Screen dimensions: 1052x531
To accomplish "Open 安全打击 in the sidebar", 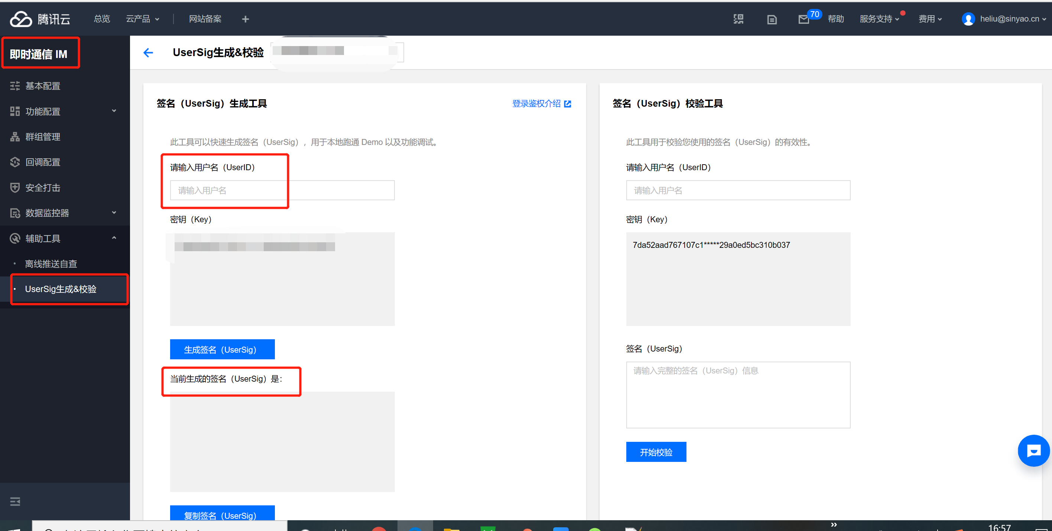I will tap(43, 188).
